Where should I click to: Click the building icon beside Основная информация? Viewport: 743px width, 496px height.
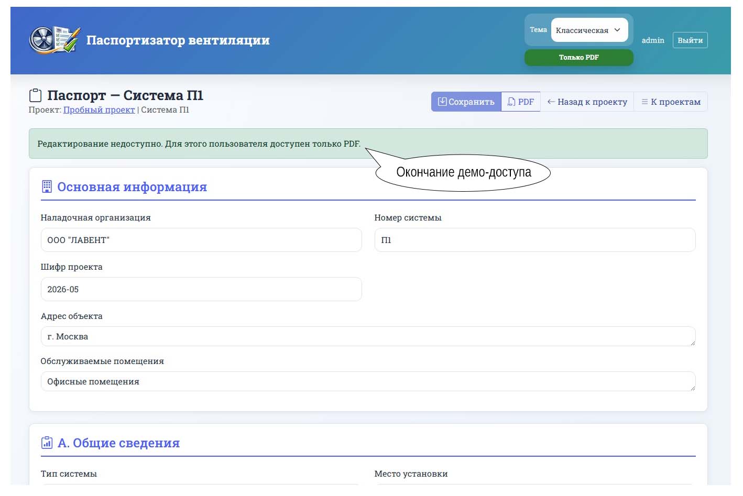point(47,186)
